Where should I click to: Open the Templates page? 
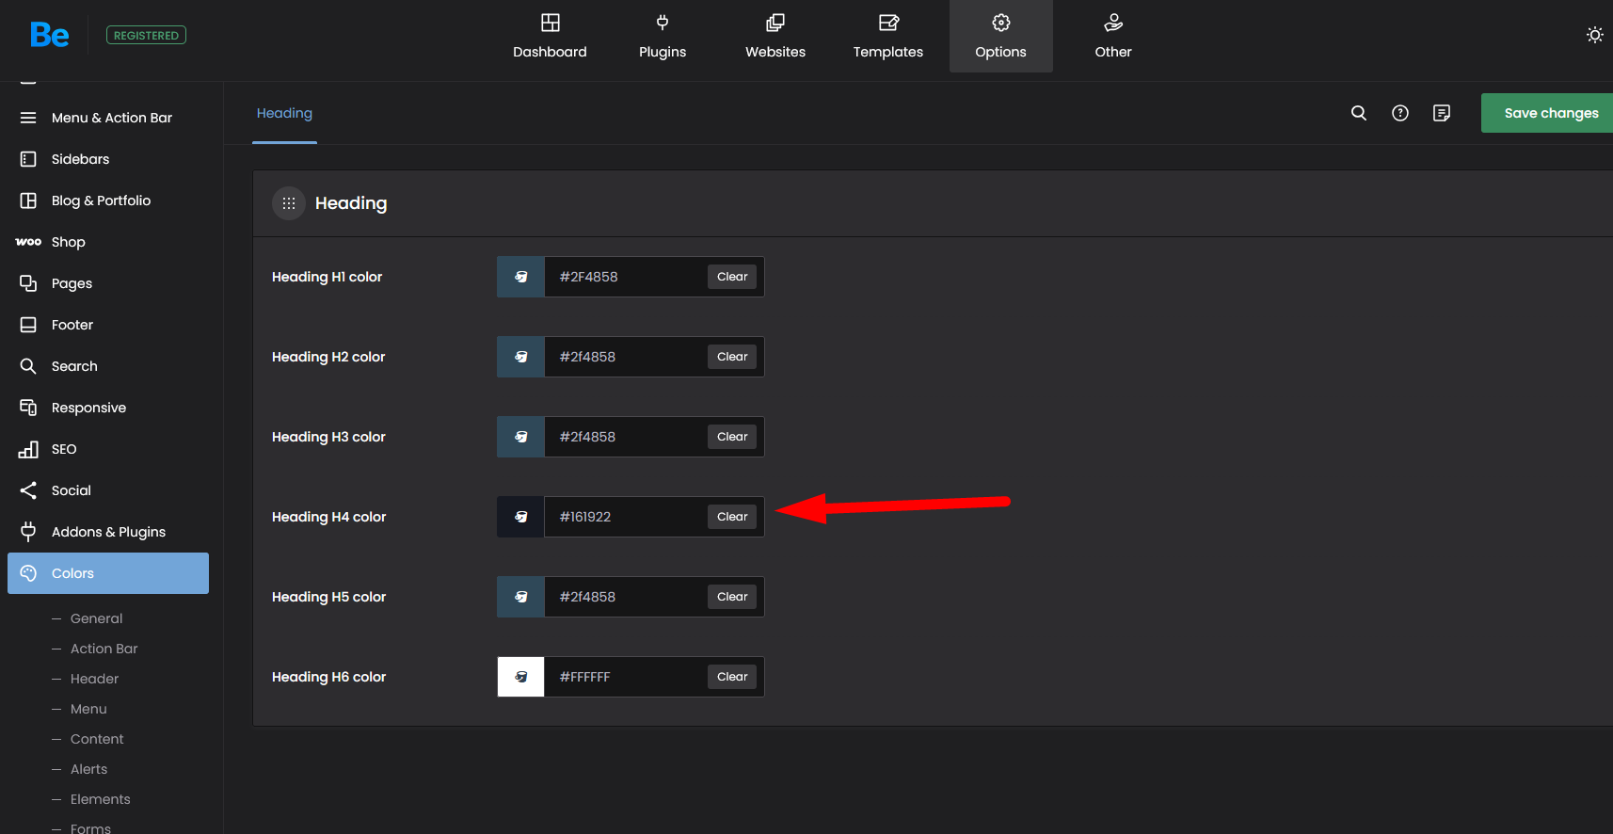coord(887,37)
